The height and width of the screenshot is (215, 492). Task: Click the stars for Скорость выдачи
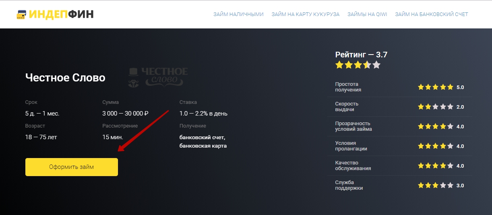(x=436, y=107)
